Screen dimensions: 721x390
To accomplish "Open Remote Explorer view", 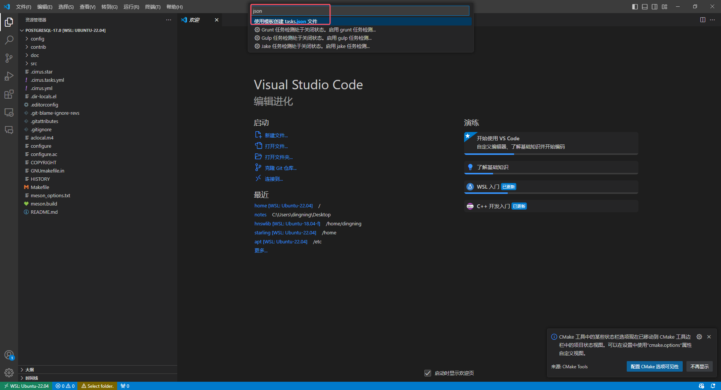I will pyautogui.click(x=9, y=112).
